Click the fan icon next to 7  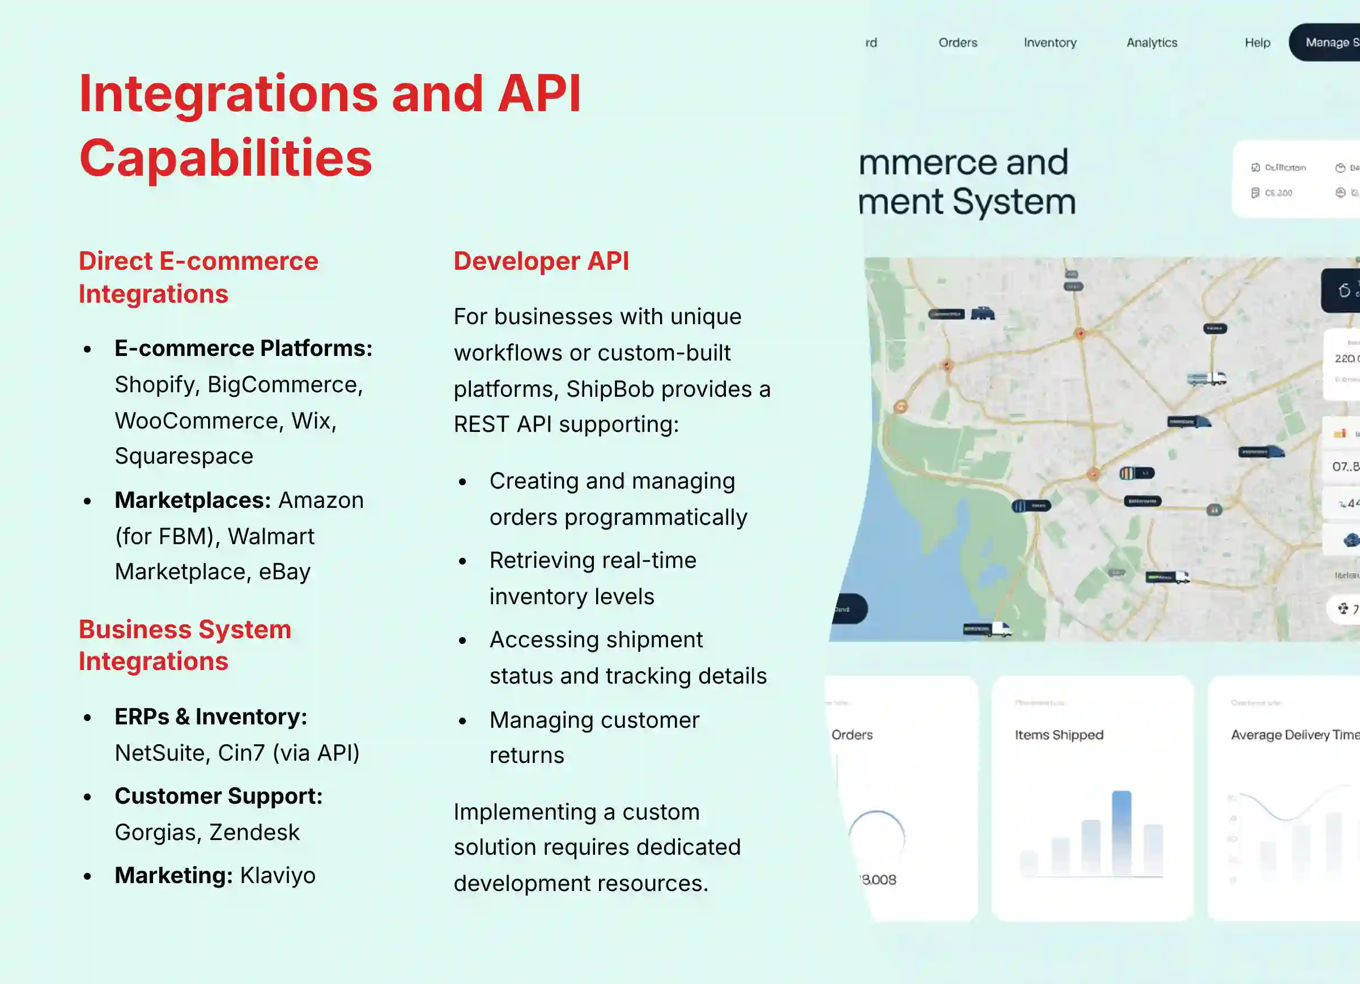[x=1342, y=609]
